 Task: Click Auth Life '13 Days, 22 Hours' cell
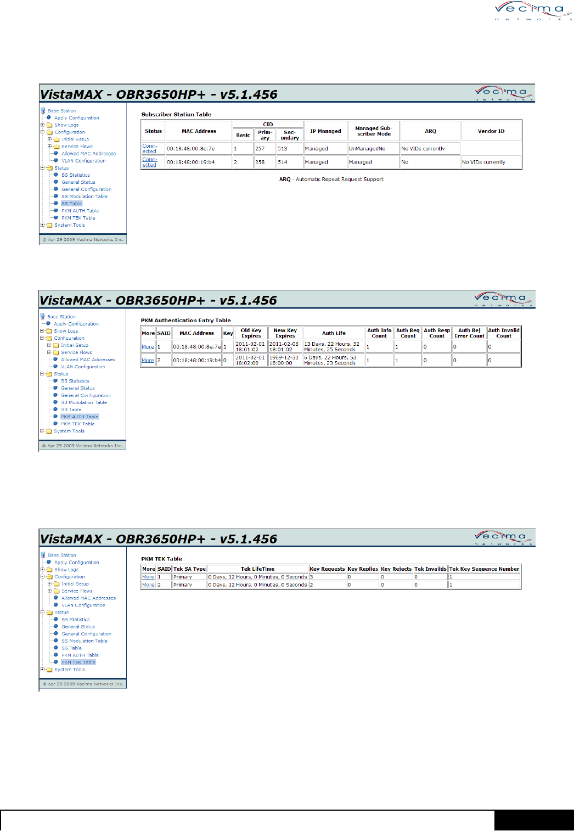coord(334,347)
